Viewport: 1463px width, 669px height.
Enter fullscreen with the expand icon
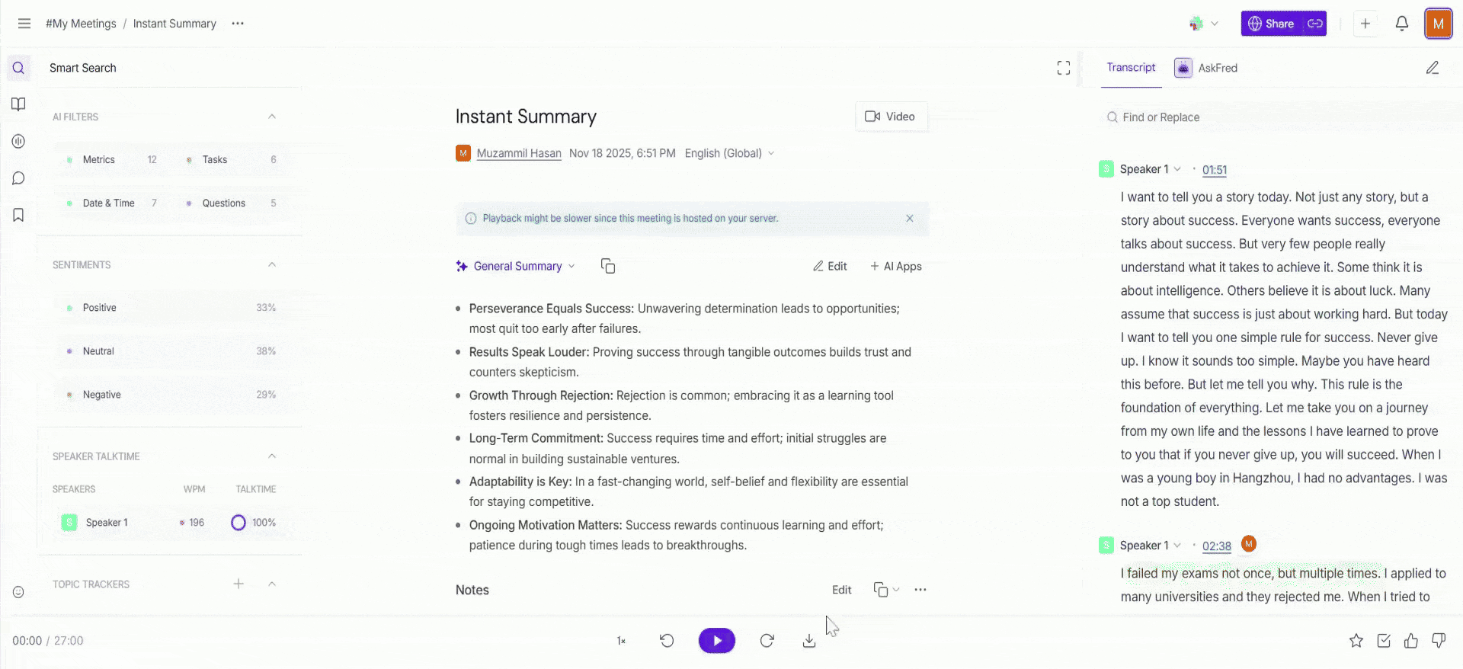(x=1064, y=68)
